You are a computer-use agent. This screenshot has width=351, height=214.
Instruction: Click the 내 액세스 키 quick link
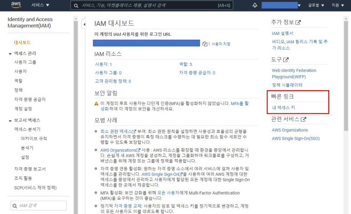(283, 107)
